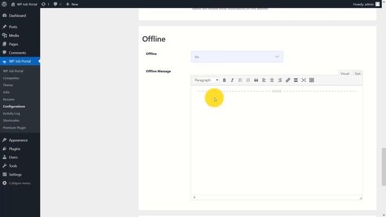Screen dimensions: 386x217
Task: Click the scrollbar down arrow
Action: [384, 215]
